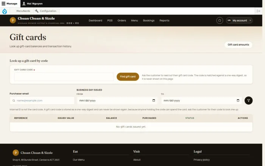Click the Find gift card button
Image resolution: width=265 pixels, height=166 pixels.
click(128, 77)
